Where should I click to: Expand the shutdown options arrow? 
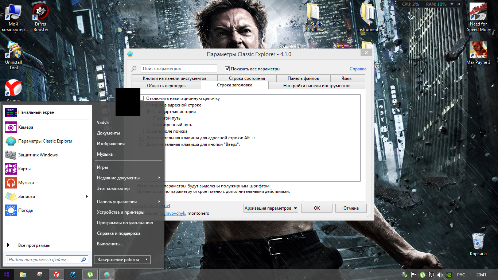tap(146, 260)
